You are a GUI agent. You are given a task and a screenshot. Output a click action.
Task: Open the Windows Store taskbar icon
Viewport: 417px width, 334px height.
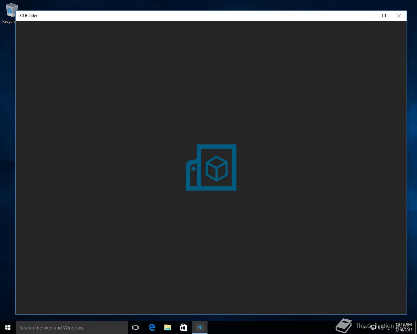pos(183,327)
